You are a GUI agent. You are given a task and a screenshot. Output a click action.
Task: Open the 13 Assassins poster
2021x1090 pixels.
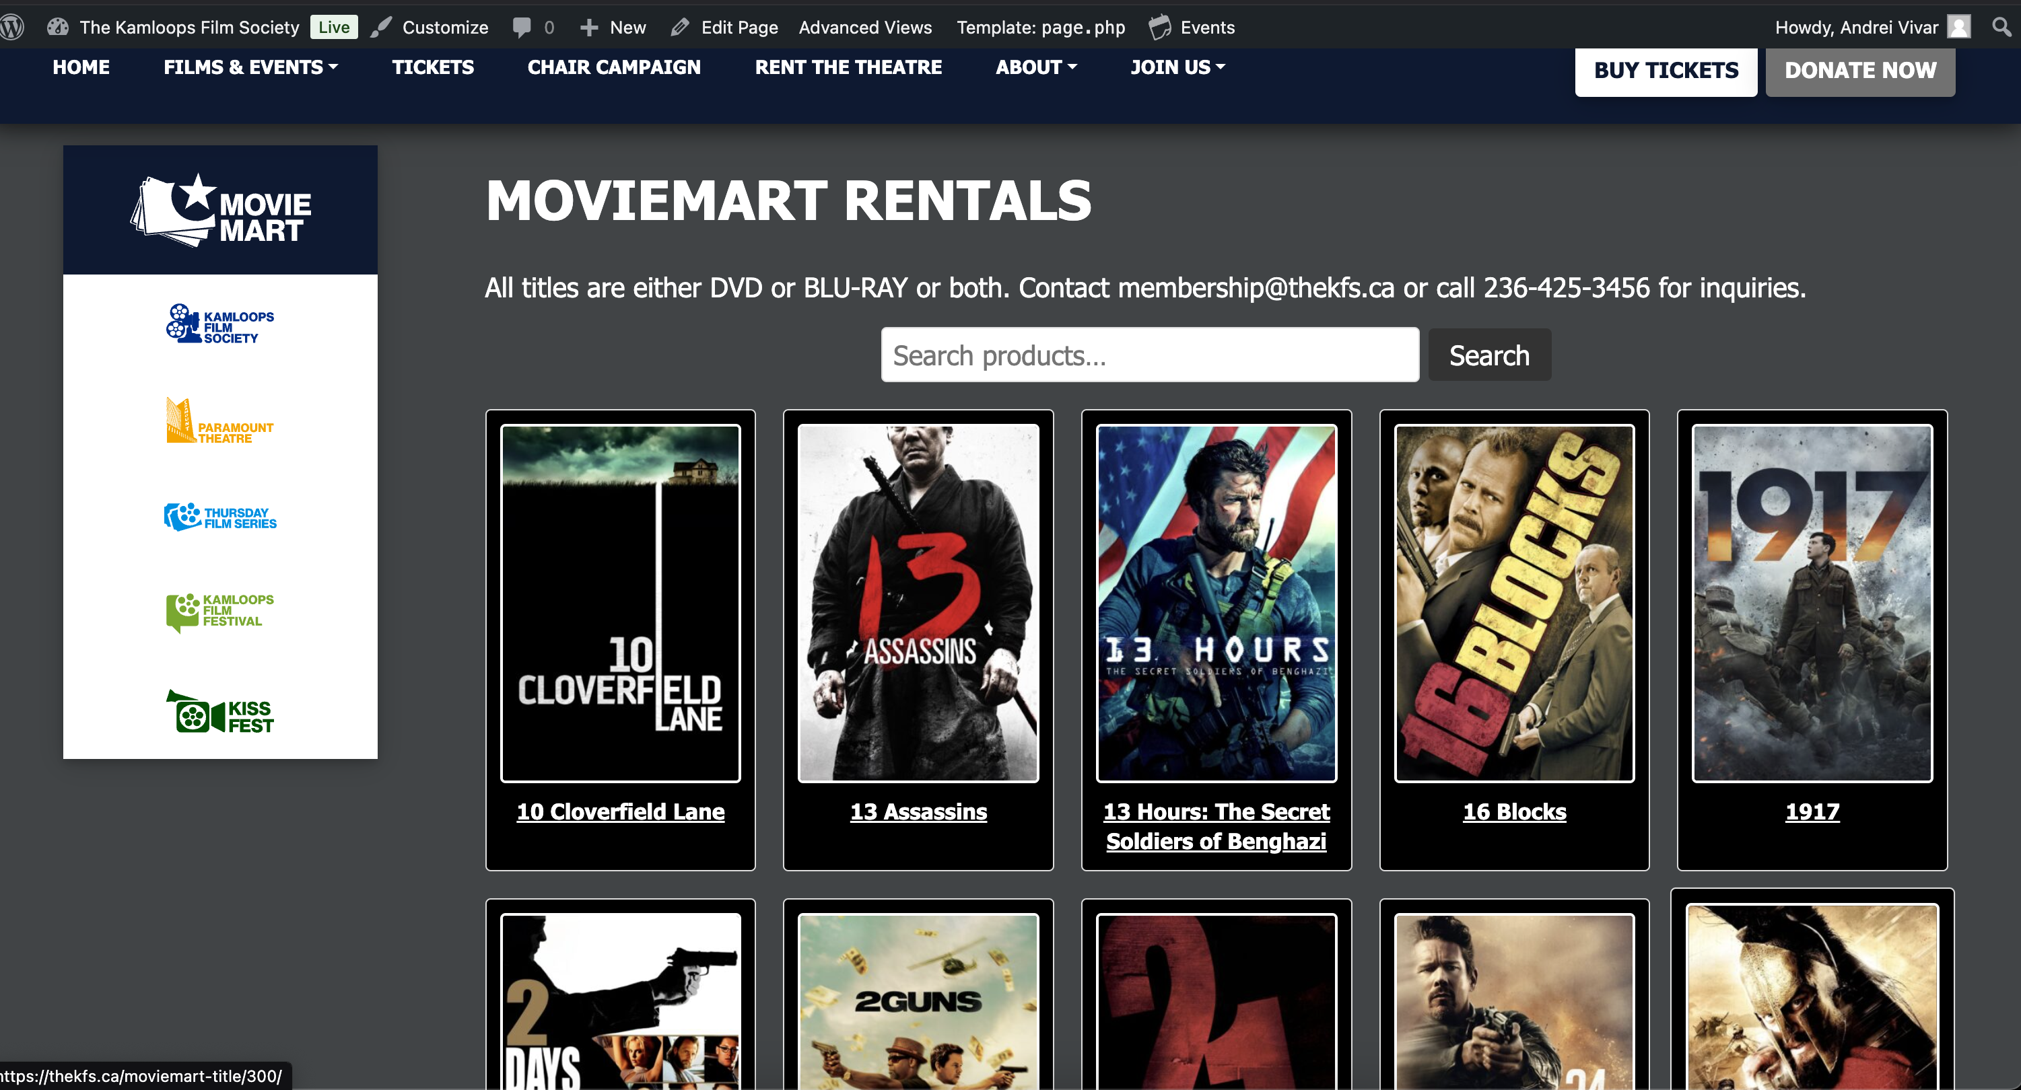919,604
